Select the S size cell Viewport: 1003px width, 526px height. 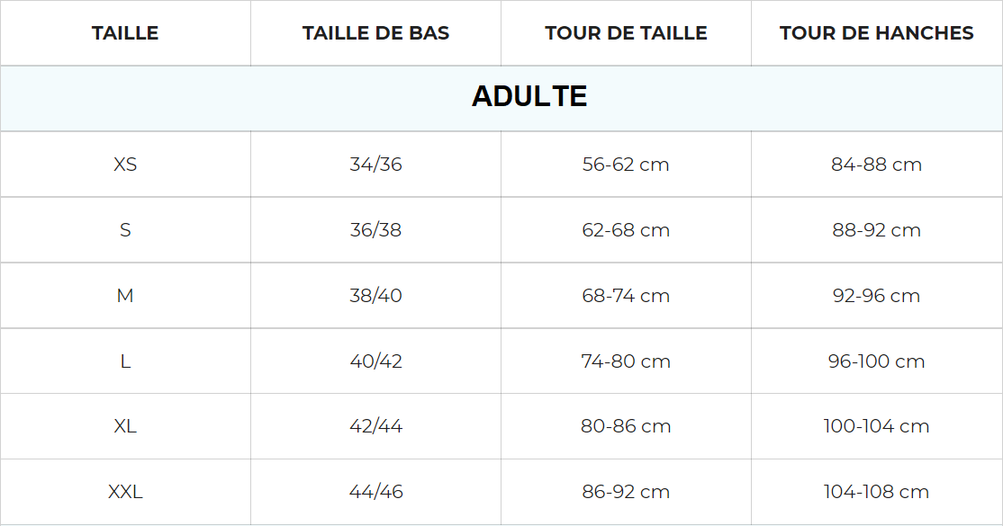(125, 230)
